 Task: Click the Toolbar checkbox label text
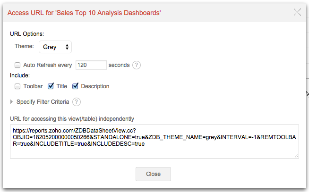pos(33,86)
